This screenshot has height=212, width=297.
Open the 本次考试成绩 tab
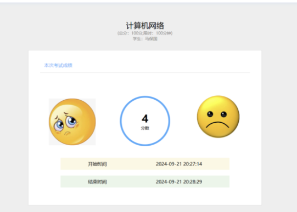pyautogui.click(x=58, y=65)
